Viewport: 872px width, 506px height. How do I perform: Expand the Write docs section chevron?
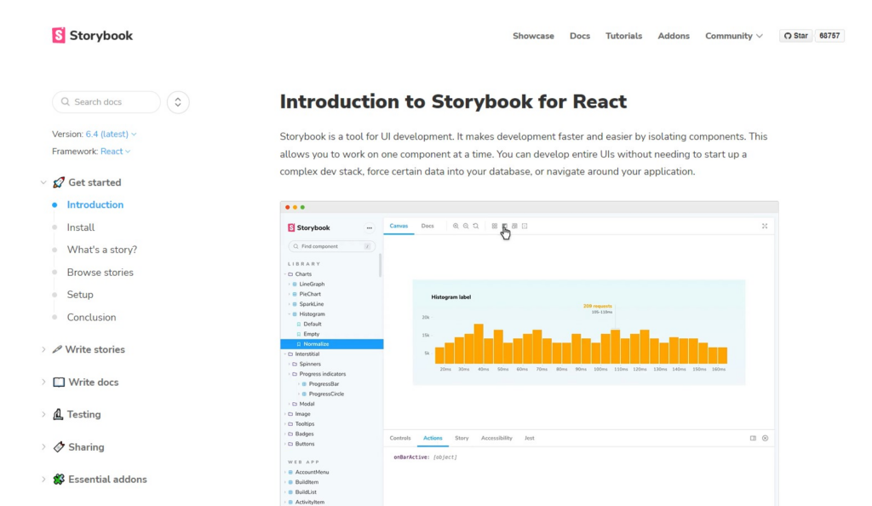(x=43, y=382)
